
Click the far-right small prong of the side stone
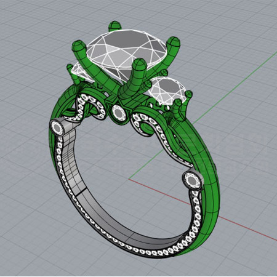pyautogui.click(x=188, y=94)
